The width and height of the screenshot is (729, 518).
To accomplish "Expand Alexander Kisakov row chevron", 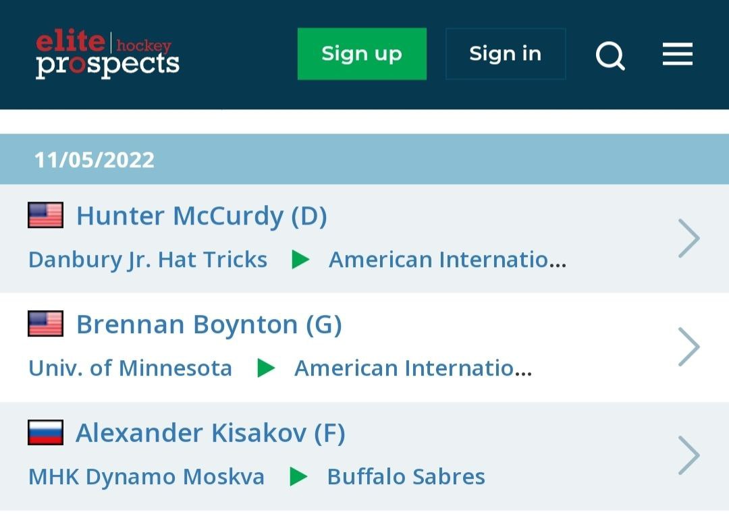I will pyautogui.click(x=689, y=456).
